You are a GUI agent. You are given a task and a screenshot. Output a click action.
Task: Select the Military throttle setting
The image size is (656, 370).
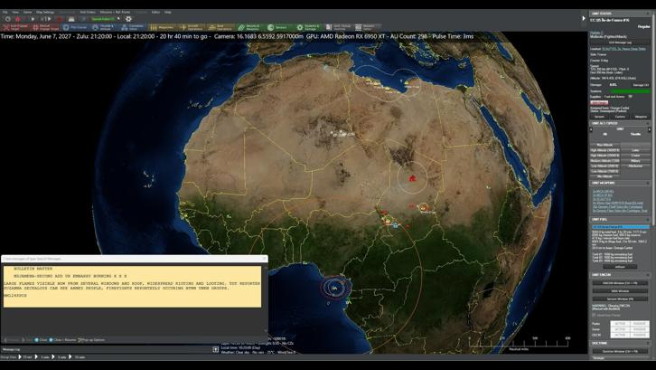pyautogui.click(x=635, y=161)
